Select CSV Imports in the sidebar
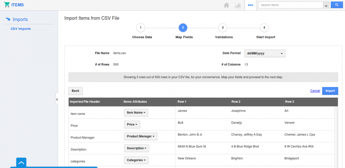This screenshot has height=168, width=345. tap(21, 29)
